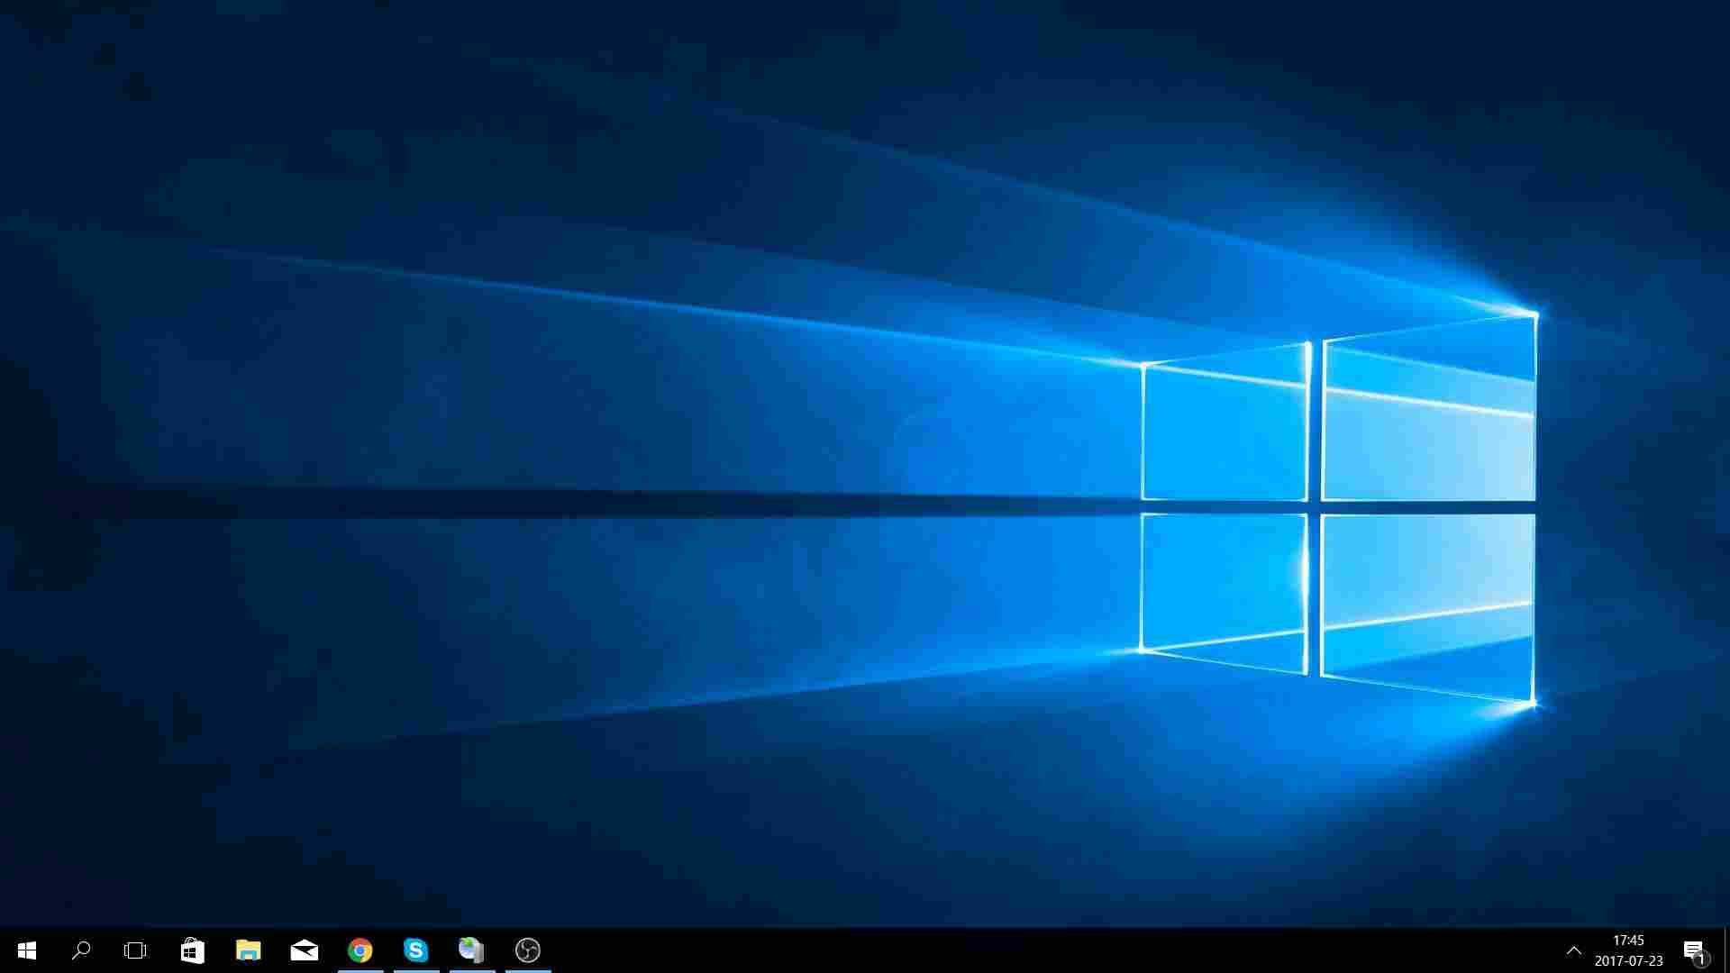Open the Mail app envelope icon
The height and width of the screenshot is (973, 1730).
coord(305,950)
